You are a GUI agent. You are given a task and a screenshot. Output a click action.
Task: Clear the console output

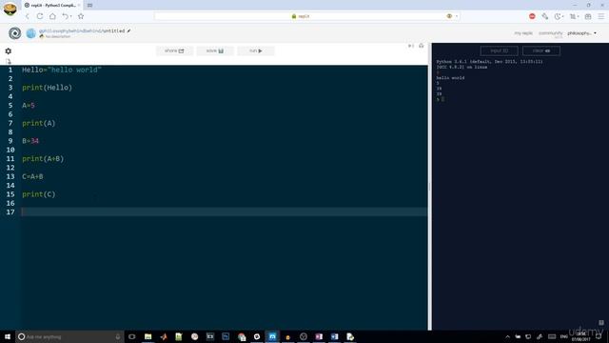tap(541, 50)
